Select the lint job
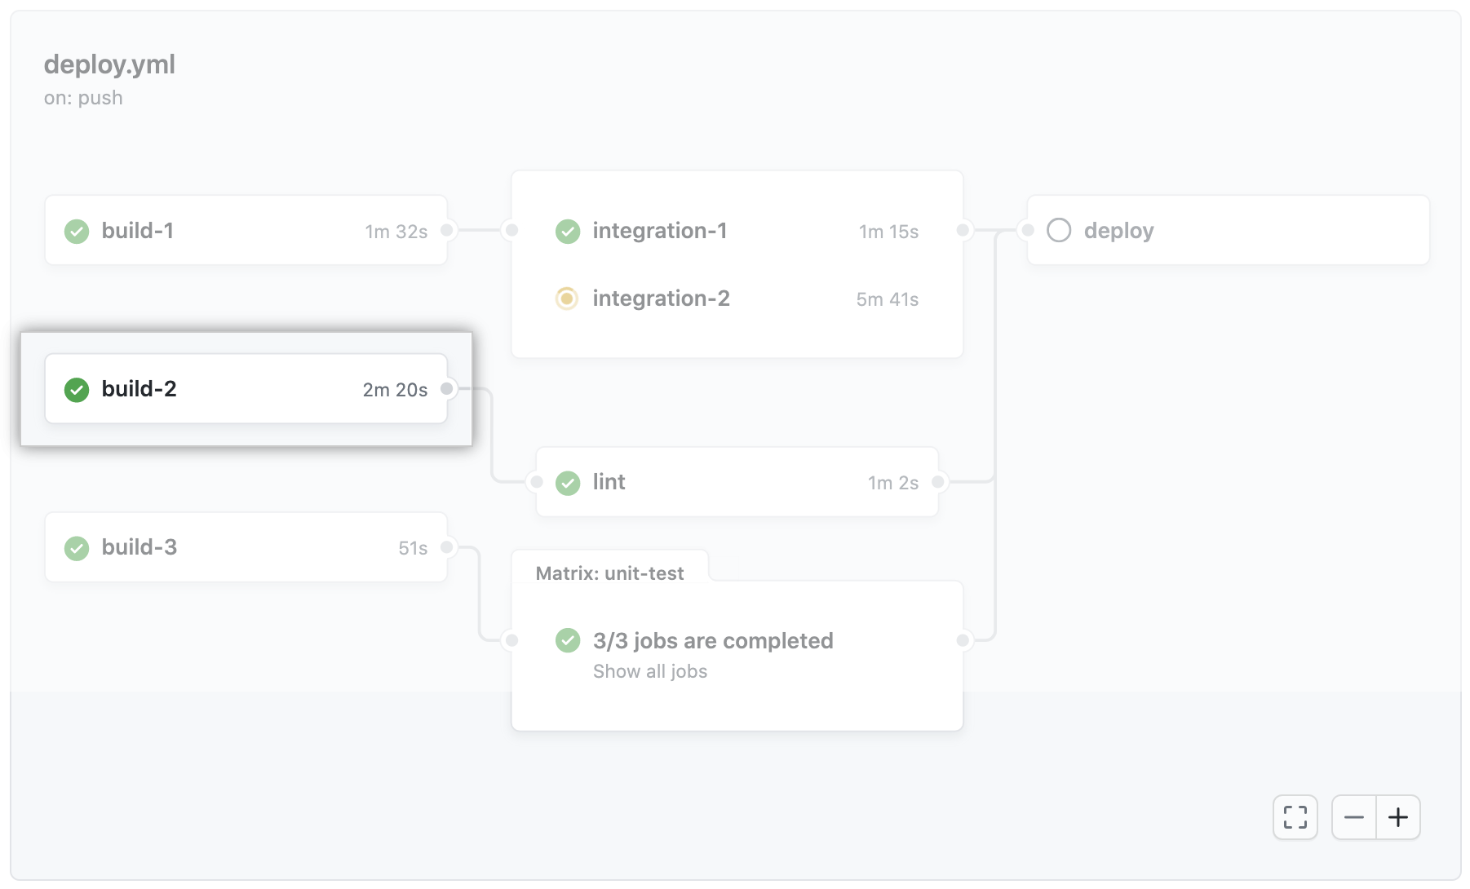The width and height of the screenshot is (1470, 889). tap(737, 482)
